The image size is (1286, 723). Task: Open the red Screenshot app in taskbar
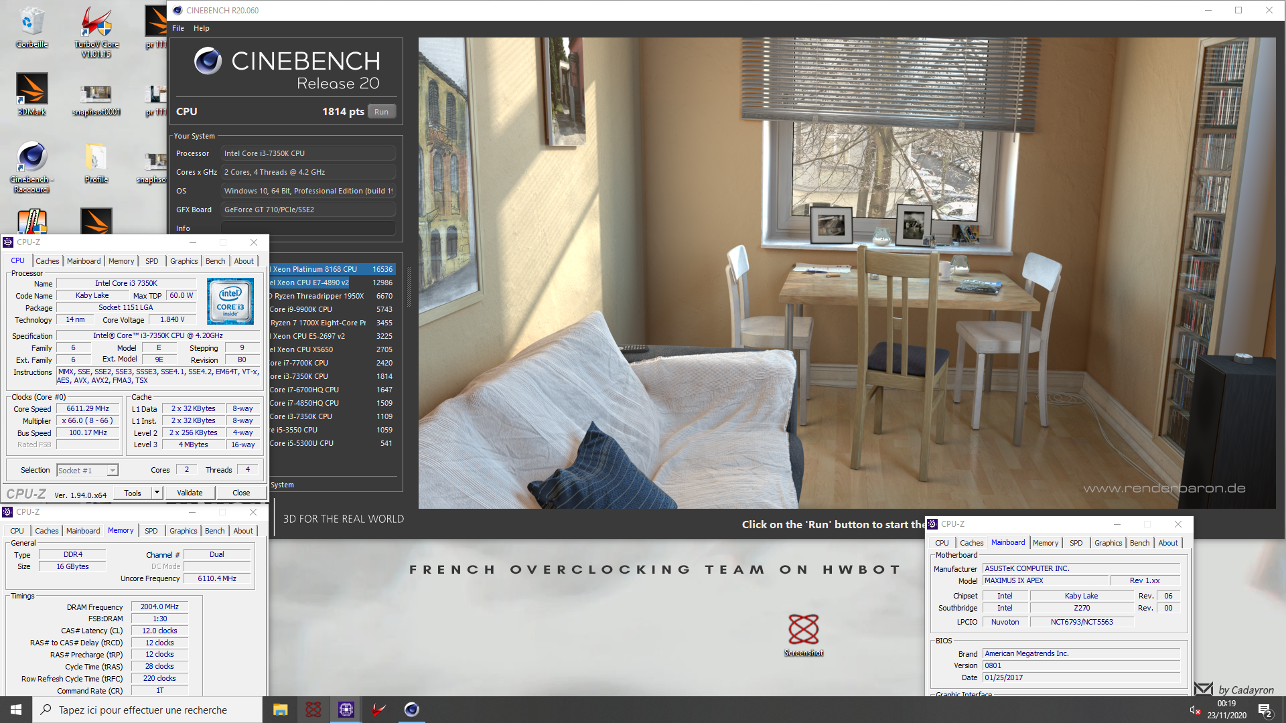[313, 710]
